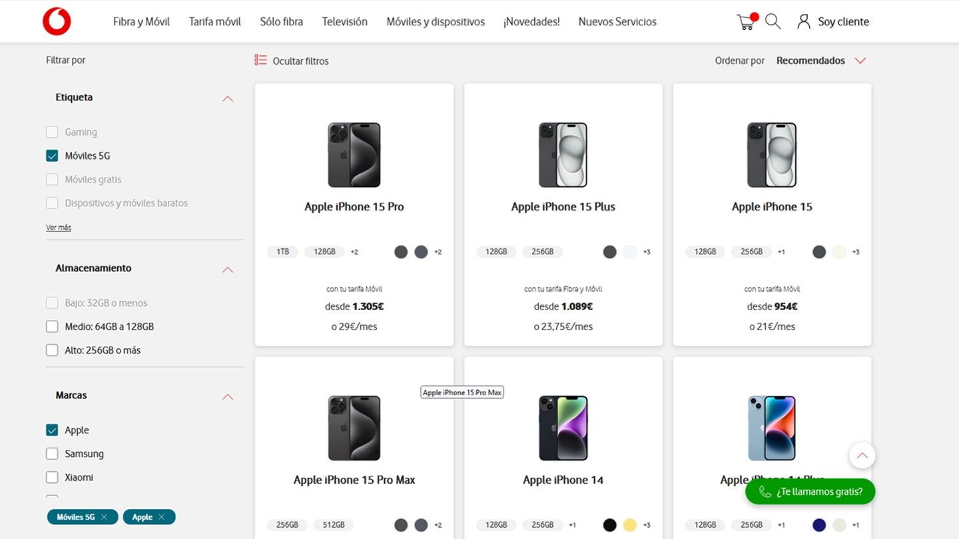Click the blue iPhone 14 Plus product image
Viewport: 959px width, 539px height.
(772, 428)
